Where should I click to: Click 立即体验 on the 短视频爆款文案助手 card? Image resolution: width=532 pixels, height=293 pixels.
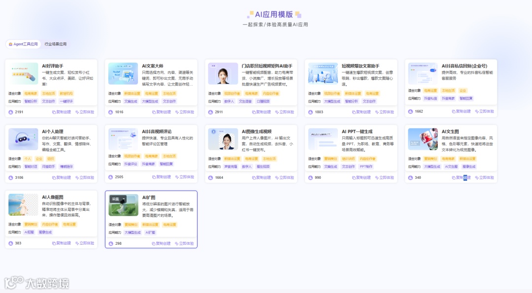coord(384,112)
